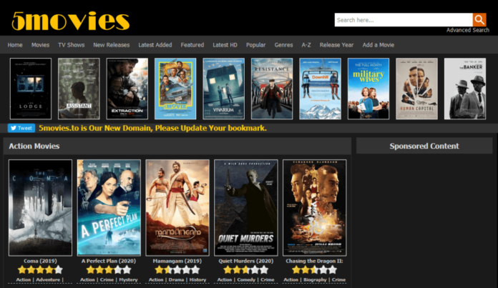Open the A-Z navigation item
This screenshot has height=288, width=498.
pyautogui.click(x=306, y=45)
